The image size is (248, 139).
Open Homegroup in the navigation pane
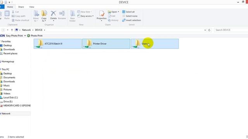pos(8,61)
